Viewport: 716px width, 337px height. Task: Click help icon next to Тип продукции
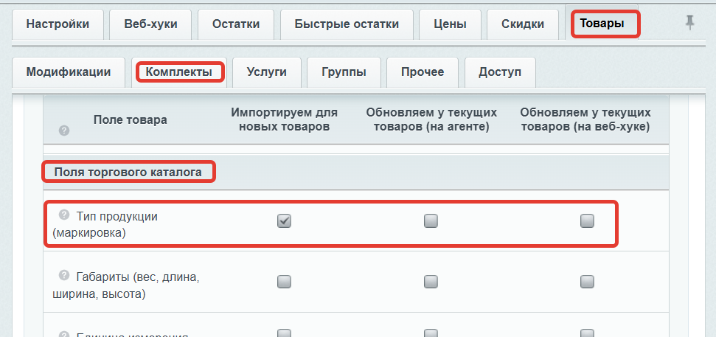tap(65, 214)
